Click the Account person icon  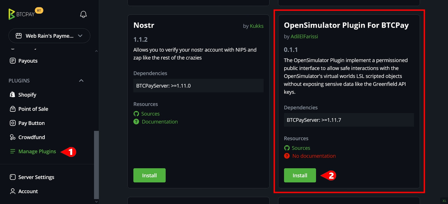point(13,191)
